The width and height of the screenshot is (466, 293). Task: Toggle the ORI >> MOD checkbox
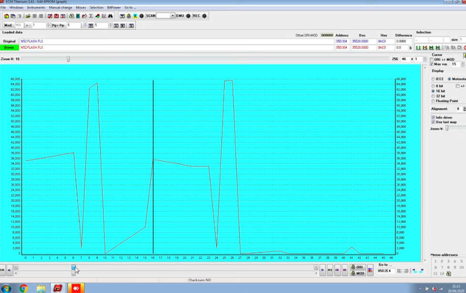coord(432,60)
